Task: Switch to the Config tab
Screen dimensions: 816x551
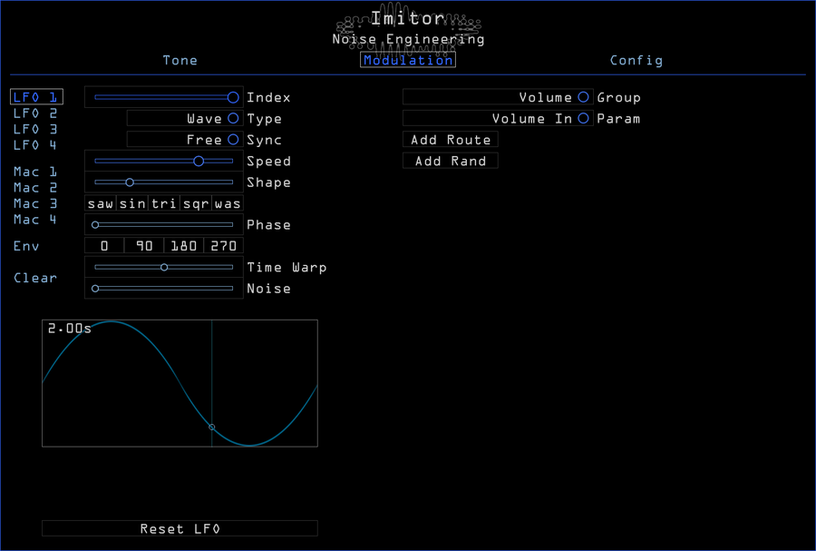Action: 636,60
